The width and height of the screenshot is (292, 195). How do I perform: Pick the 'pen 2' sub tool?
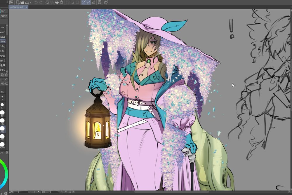(x=3, y=60)
